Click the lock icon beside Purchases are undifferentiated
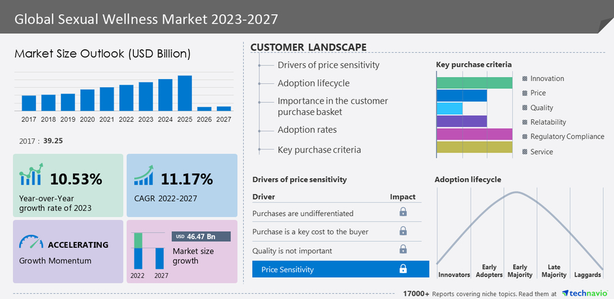614x299 pixels. (403, 213)
